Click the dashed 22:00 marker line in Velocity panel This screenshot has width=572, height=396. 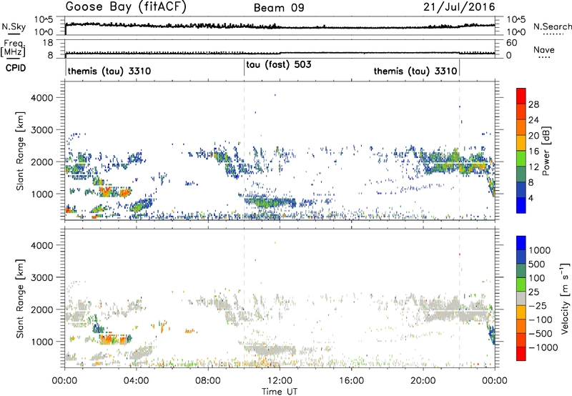pos(459,298)
